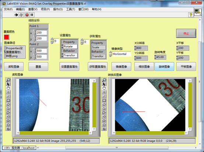Click the 设置覆盖属性 button
Screen dimensions: 204x152
pyautogui.click(x=69, y=67)
